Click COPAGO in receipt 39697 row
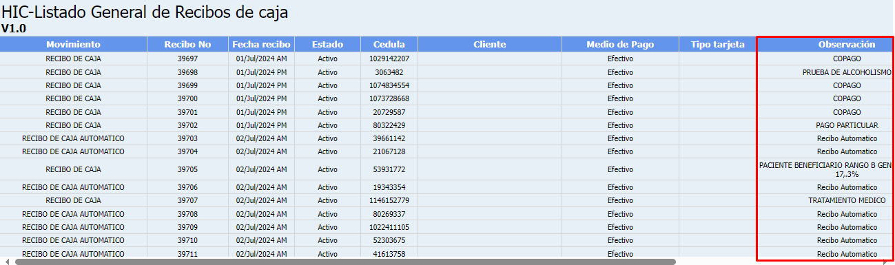This screenshot has width=895, height=265. pos(847,59)
